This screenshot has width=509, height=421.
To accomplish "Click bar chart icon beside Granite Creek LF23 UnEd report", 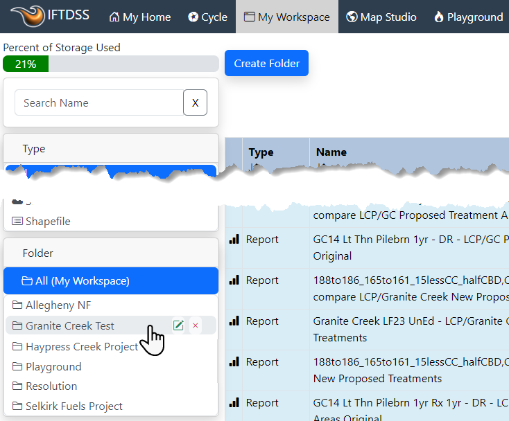I will point(234,321).
